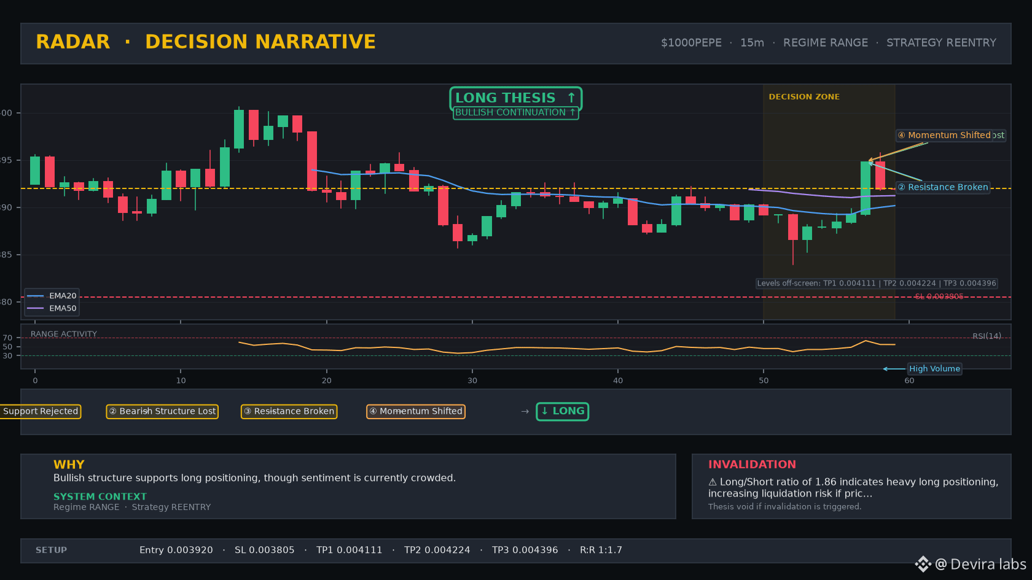Click the Thesis void note
Viewport: 1032px width, 580px height.
tap(784, 506)
